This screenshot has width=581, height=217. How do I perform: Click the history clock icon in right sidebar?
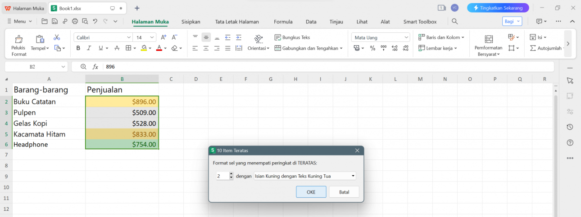click(x=570, y=127)
